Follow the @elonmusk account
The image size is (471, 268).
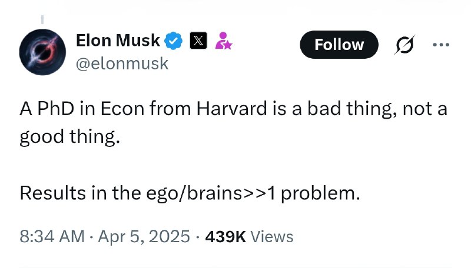click(339, 45)
